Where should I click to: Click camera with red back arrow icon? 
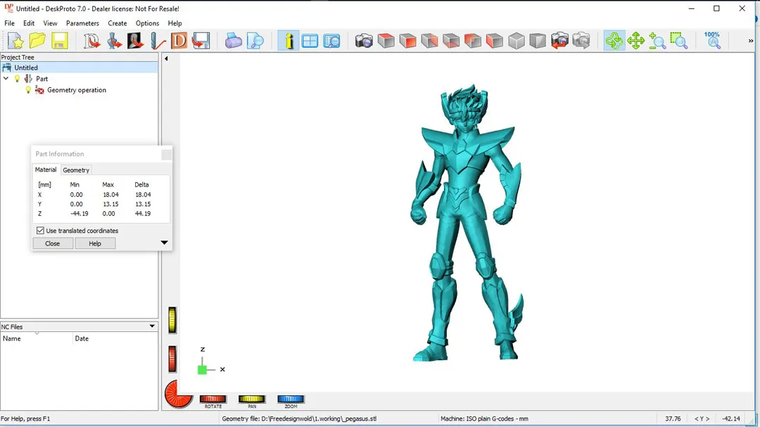click(559, 41)
